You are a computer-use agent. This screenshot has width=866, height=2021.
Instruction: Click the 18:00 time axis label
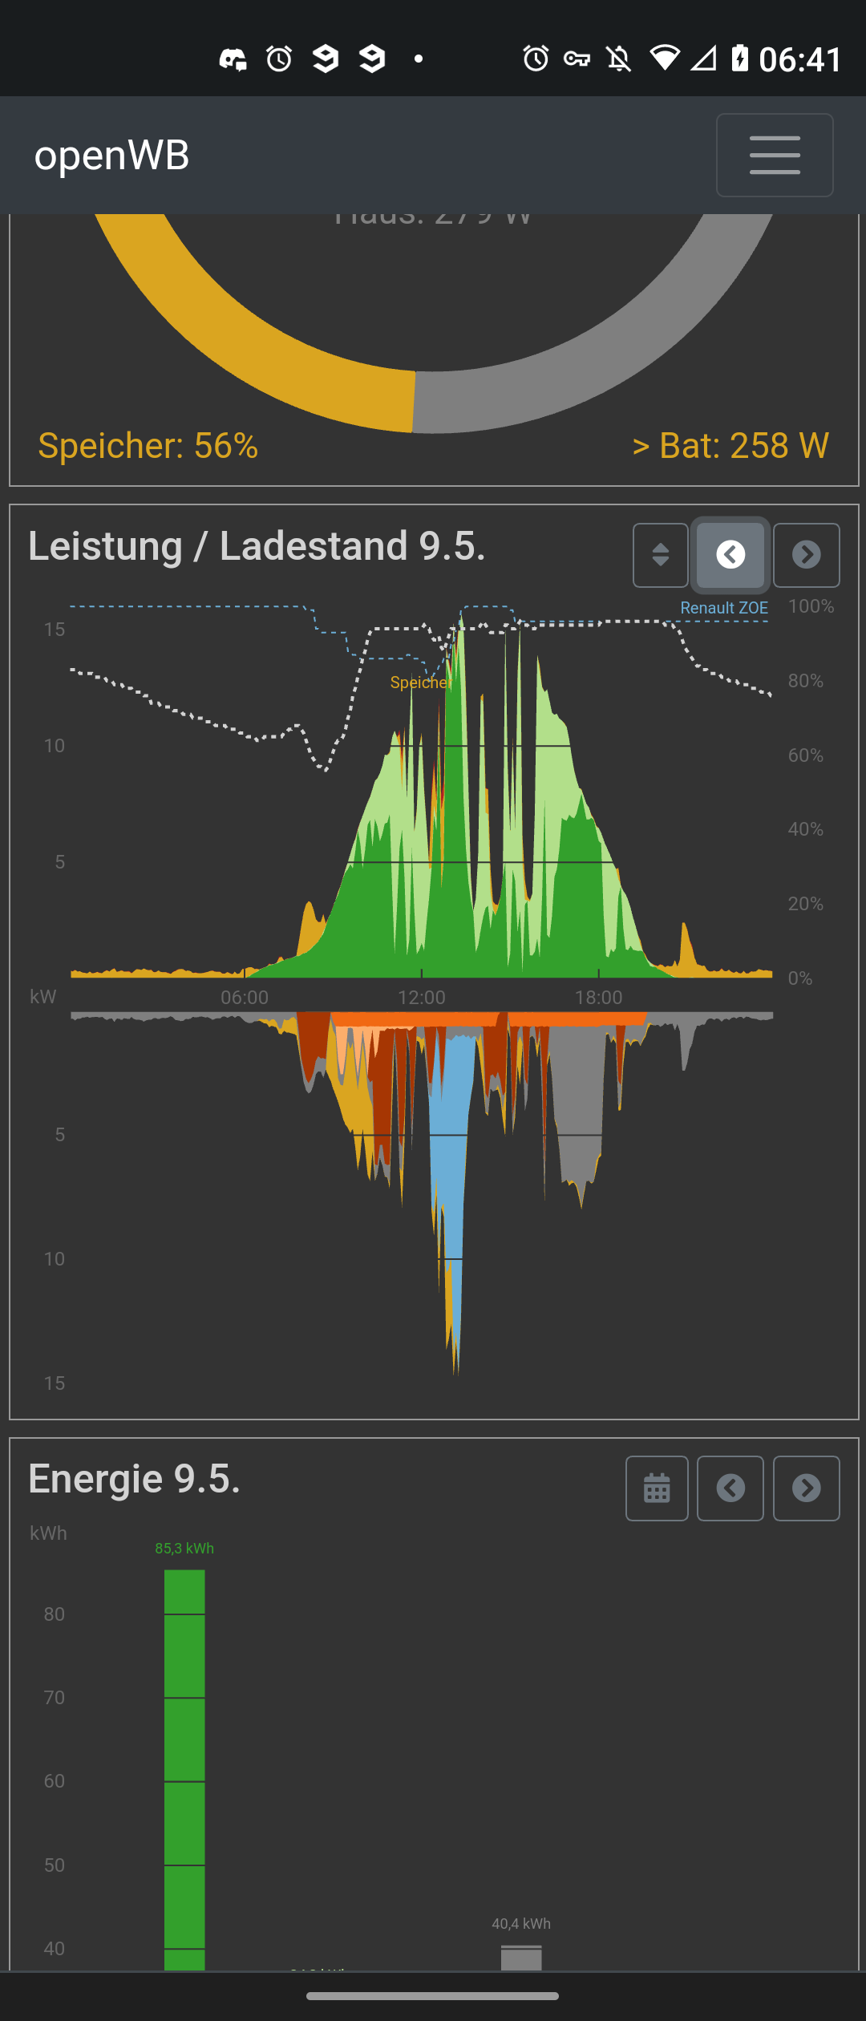tap(599, 998)
